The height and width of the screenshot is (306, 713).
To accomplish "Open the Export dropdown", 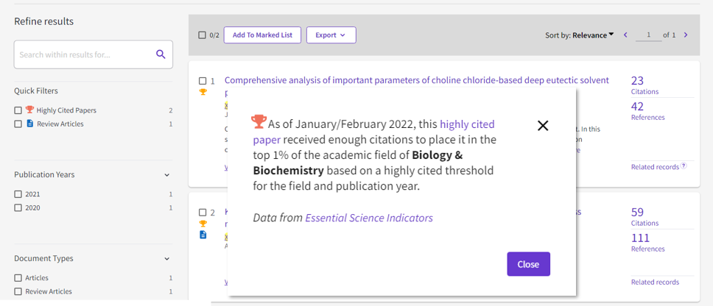I will tap(331, 35).
